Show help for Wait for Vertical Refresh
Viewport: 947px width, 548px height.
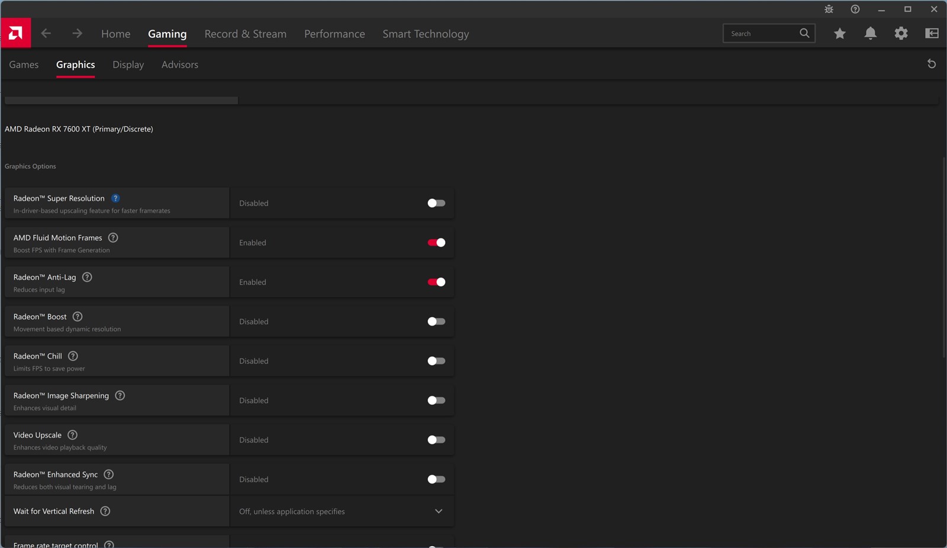pos(105,511)
